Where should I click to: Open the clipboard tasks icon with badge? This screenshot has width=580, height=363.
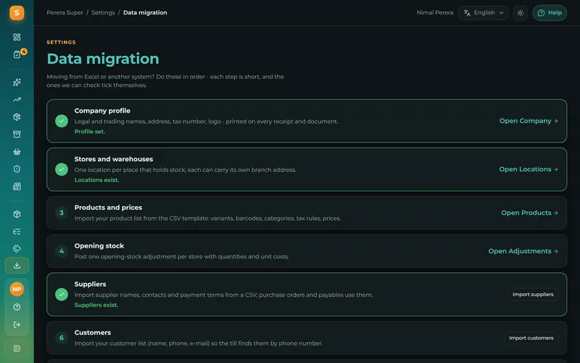pyautogui.click(x=17, y=54)
